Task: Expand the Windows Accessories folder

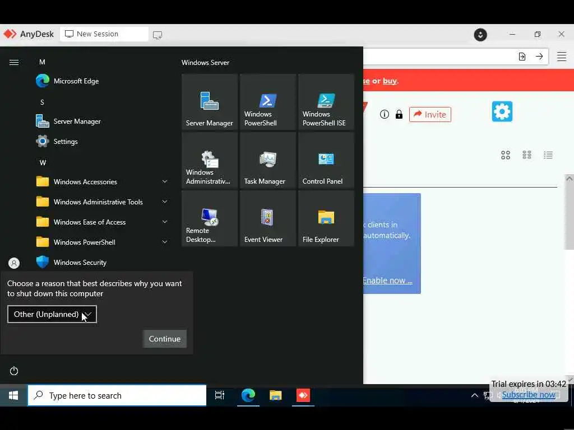Action: click(x=165, y=181)
